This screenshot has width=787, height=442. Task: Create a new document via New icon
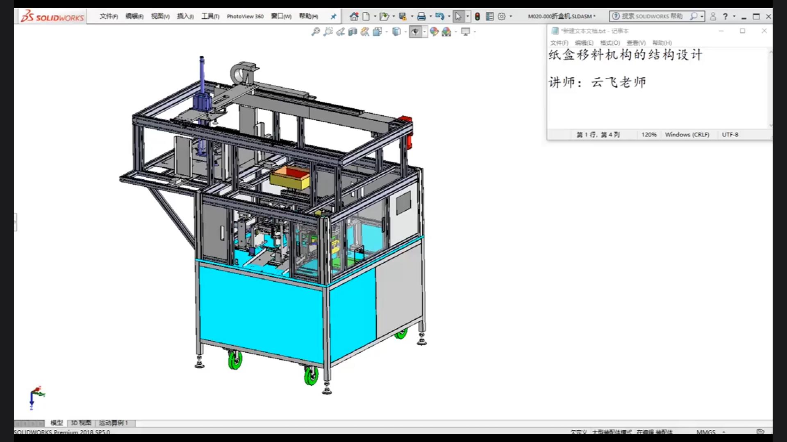click(x=366, y=16)
